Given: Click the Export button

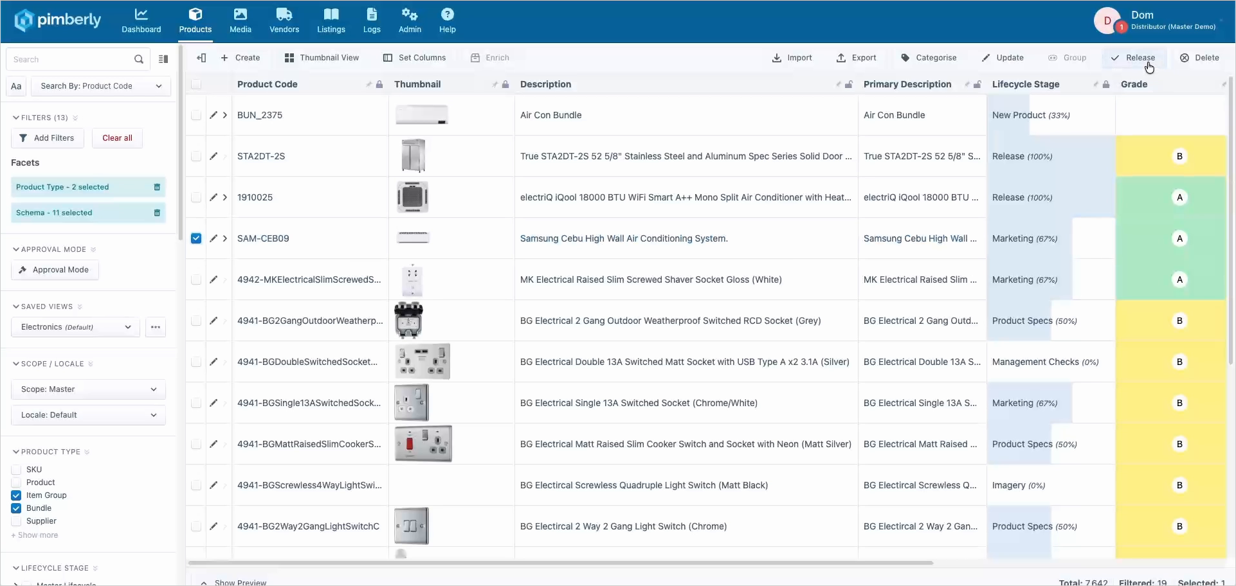Looking at the screenshot, I should [856, 58].
